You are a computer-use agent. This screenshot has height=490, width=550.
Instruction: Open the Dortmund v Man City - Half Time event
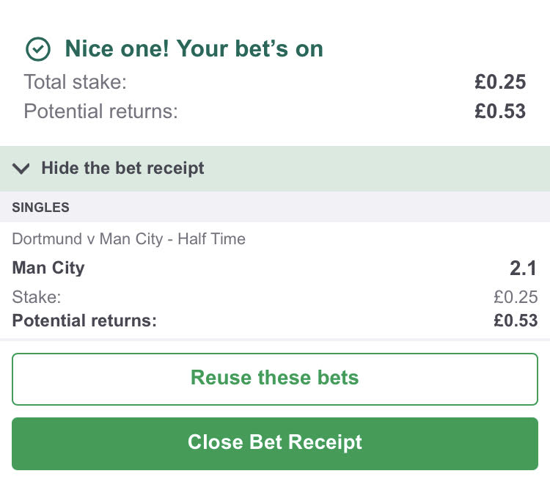[128, 238]
